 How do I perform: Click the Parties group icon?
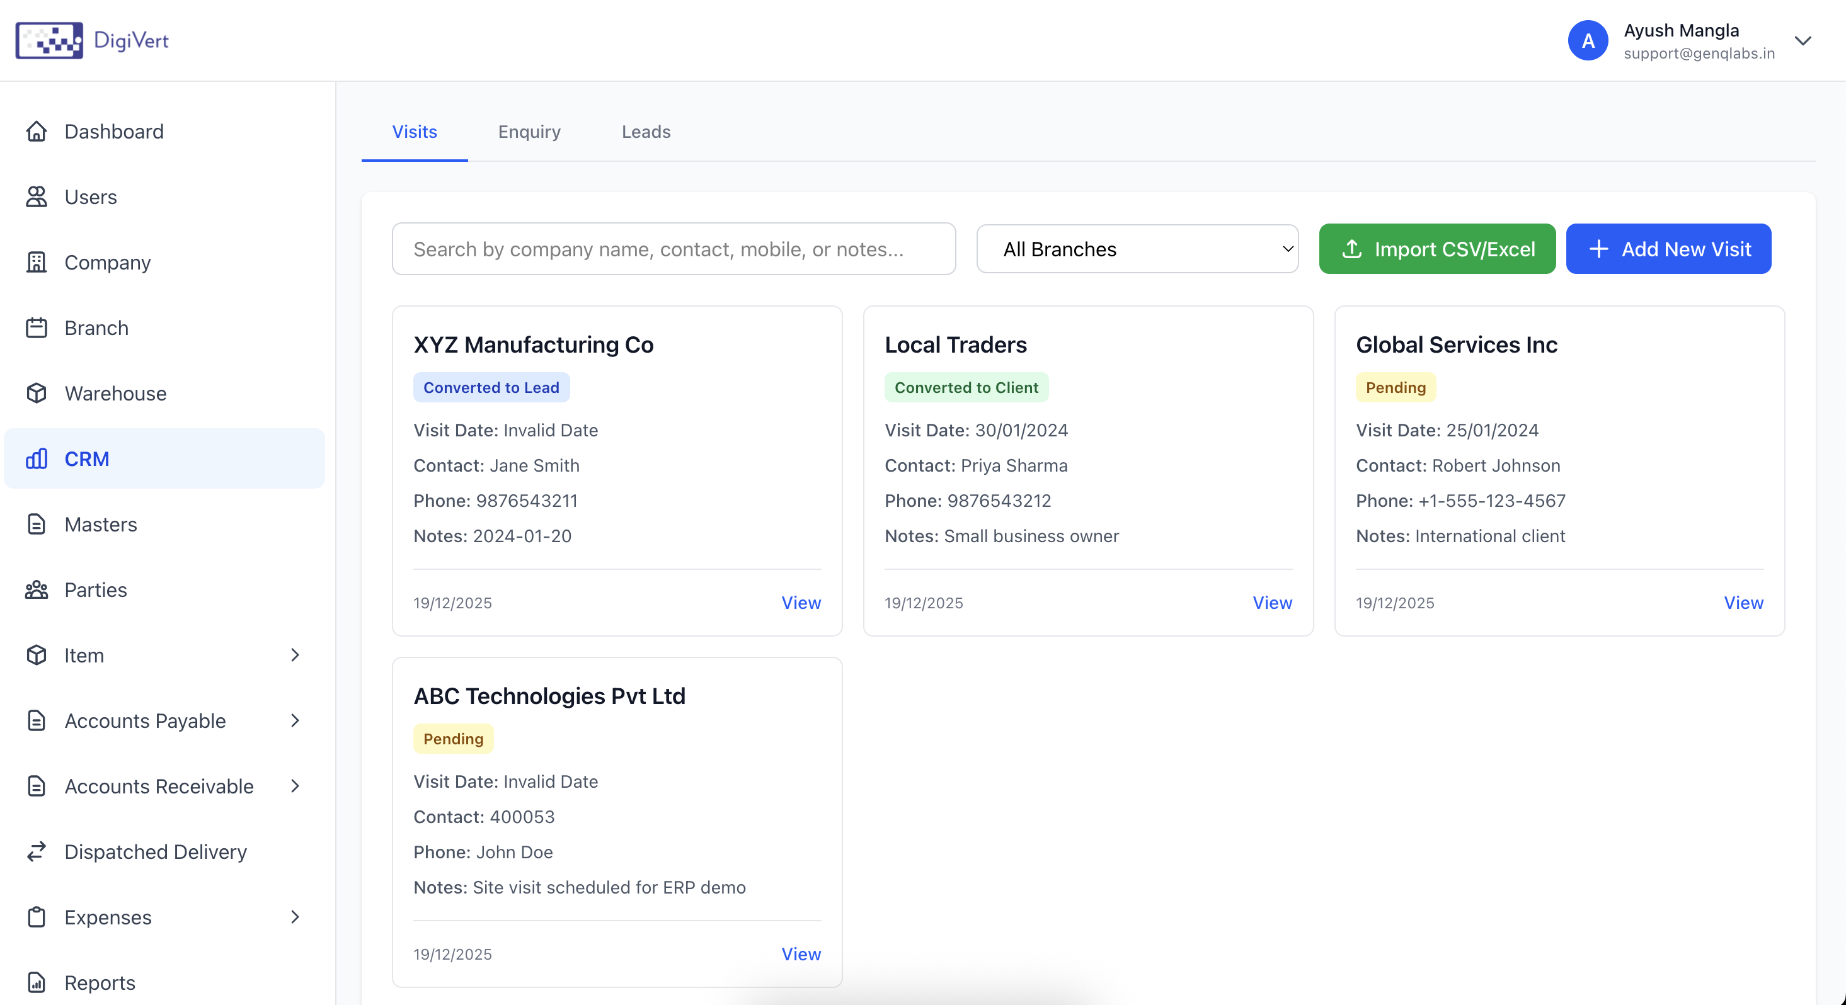(37, 589)
